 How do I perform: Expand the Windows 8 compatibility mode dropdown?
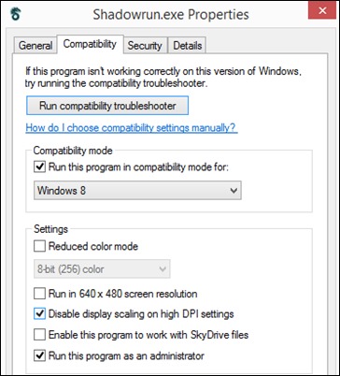(137, 190)
